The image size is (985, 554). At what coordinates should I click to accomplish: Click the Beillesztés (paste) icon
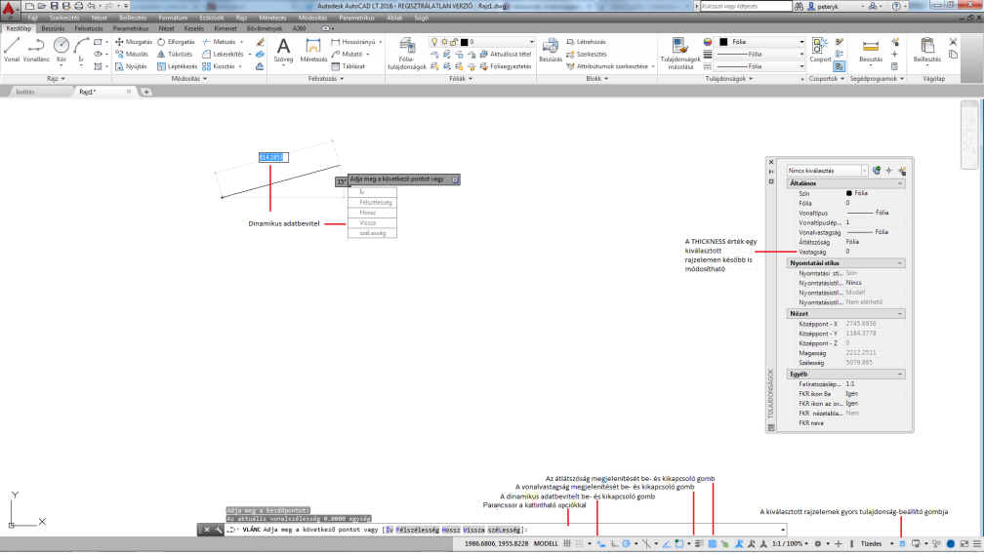(927, 50)
